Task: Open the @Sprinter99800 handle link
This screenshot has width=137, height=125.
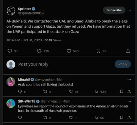Action: click(x=31, y=13)
